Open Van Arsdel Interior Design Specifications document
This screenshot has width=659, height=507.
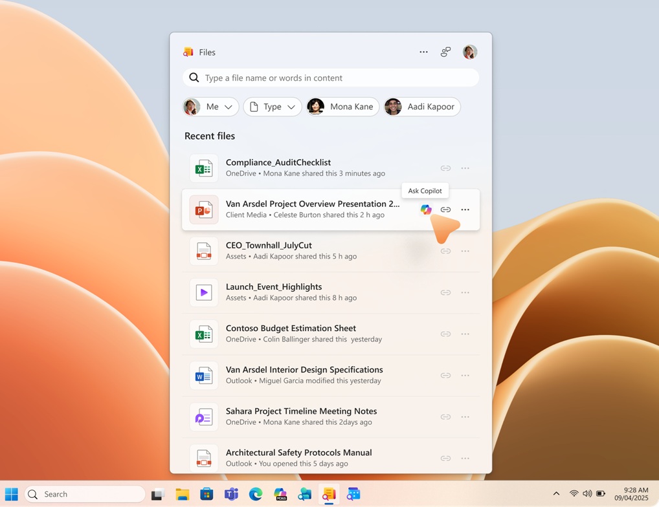coord(304,370)
